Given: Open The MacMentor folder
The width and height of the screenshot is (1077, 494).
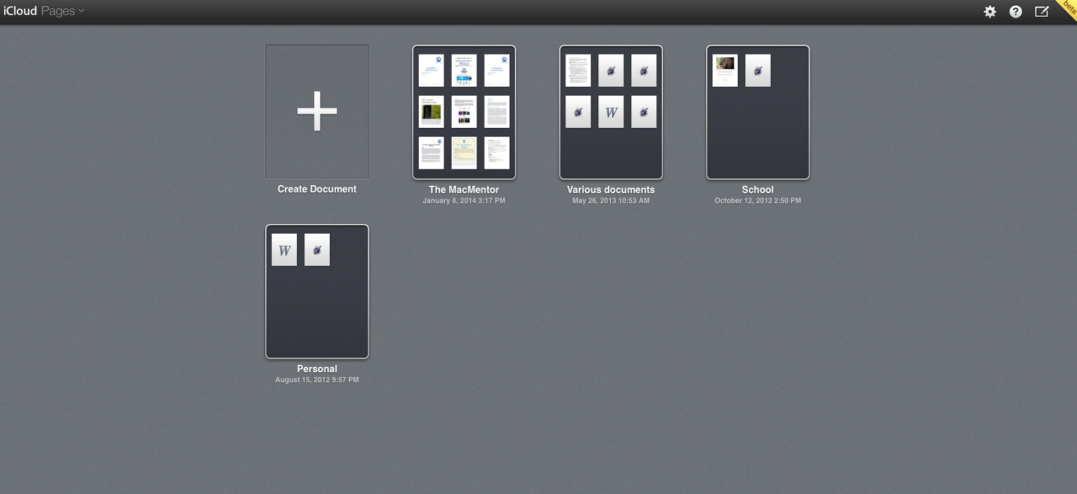Looking at the screenshot, I should pos(464,112).
